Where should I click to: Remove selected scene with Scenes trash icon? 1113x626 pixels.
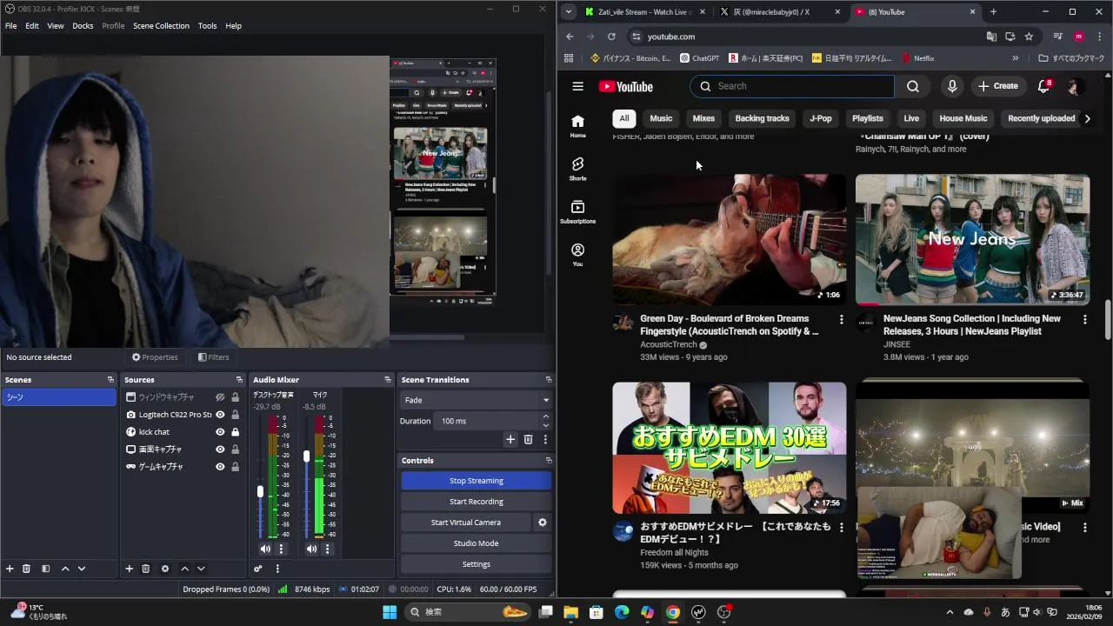[x=26, y=569]
